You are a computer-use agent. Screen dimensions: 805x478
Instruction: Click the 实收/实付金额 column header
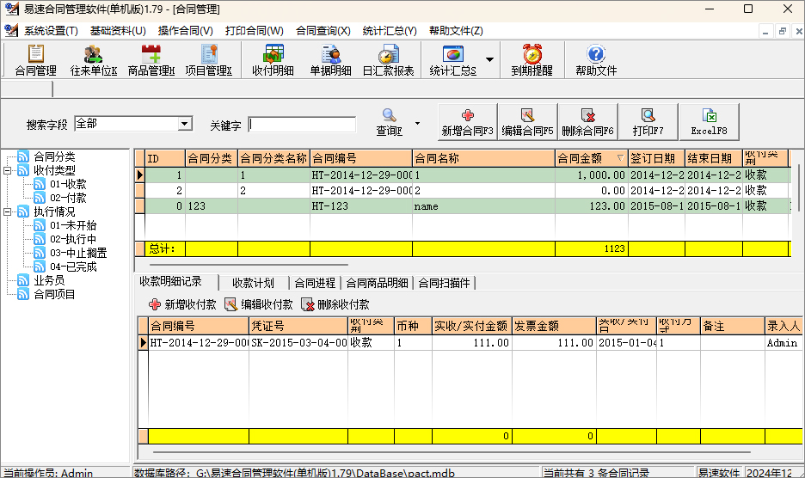(x=472, y=326)
